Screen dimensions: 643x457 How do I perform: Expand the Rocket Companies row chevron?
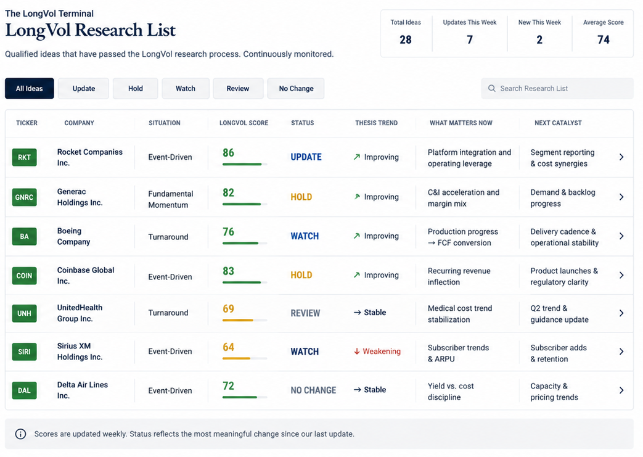coord(621,157)
